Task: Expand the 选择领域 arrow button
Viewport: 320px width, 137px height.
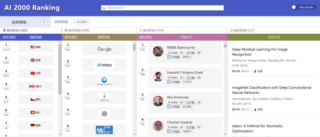Action: (x=44, y=22)
